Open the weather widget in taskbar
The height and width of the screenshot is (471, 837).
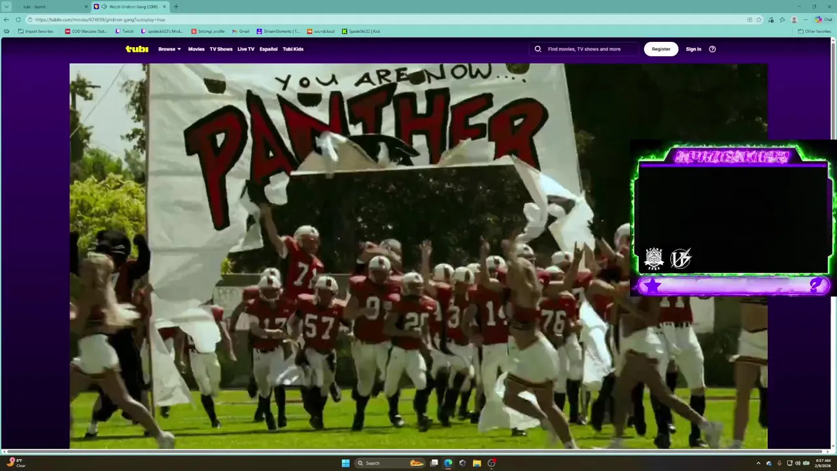(x=16, y=463)
